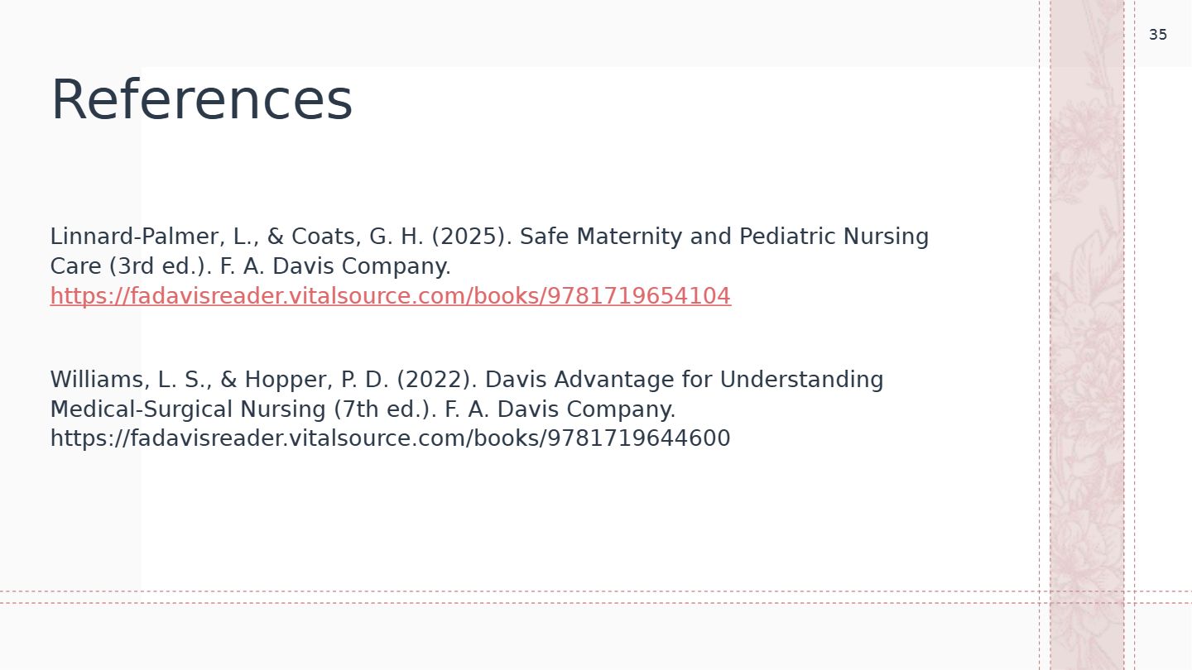Click the text "Safe Maternity and Pediatric Nursing"

(x=724, y=237)
